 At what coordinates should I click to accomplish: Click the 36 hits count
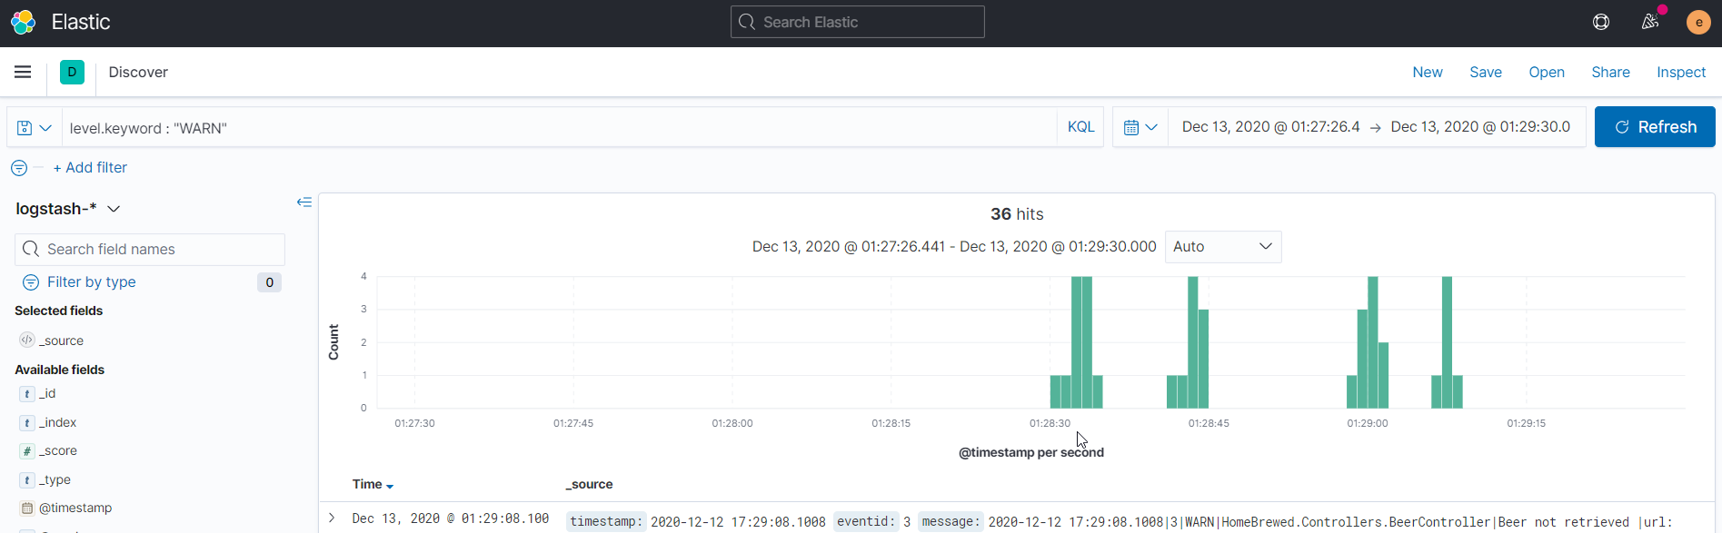pyautogui.click(x=1017, y=214)
